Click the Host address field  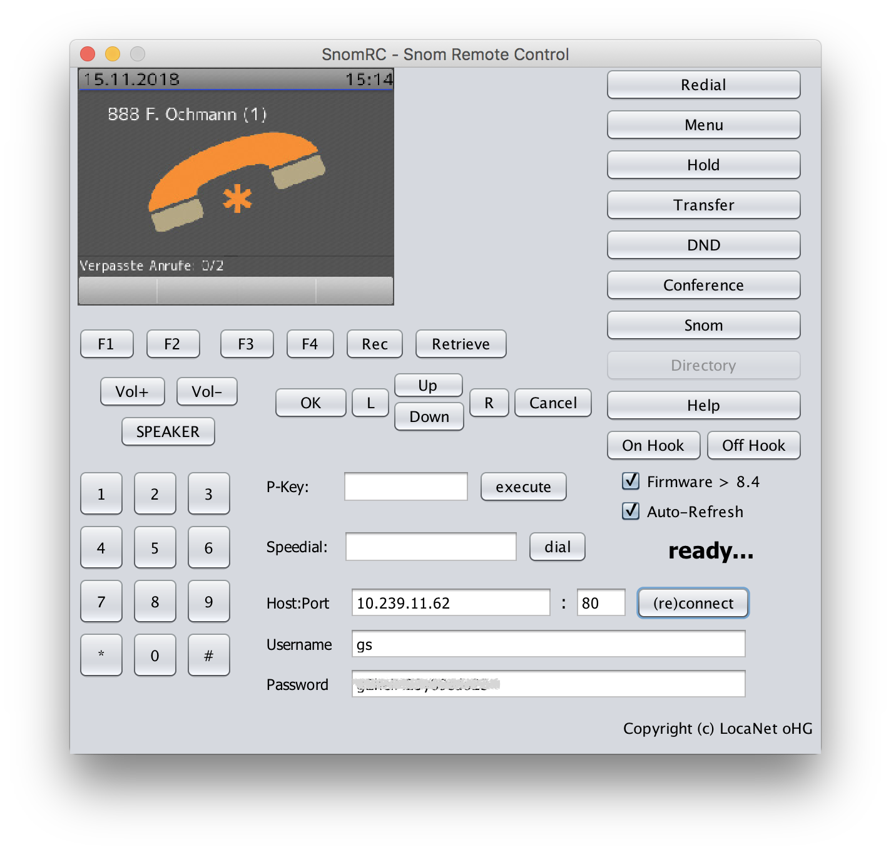click(x=451, y=603)
